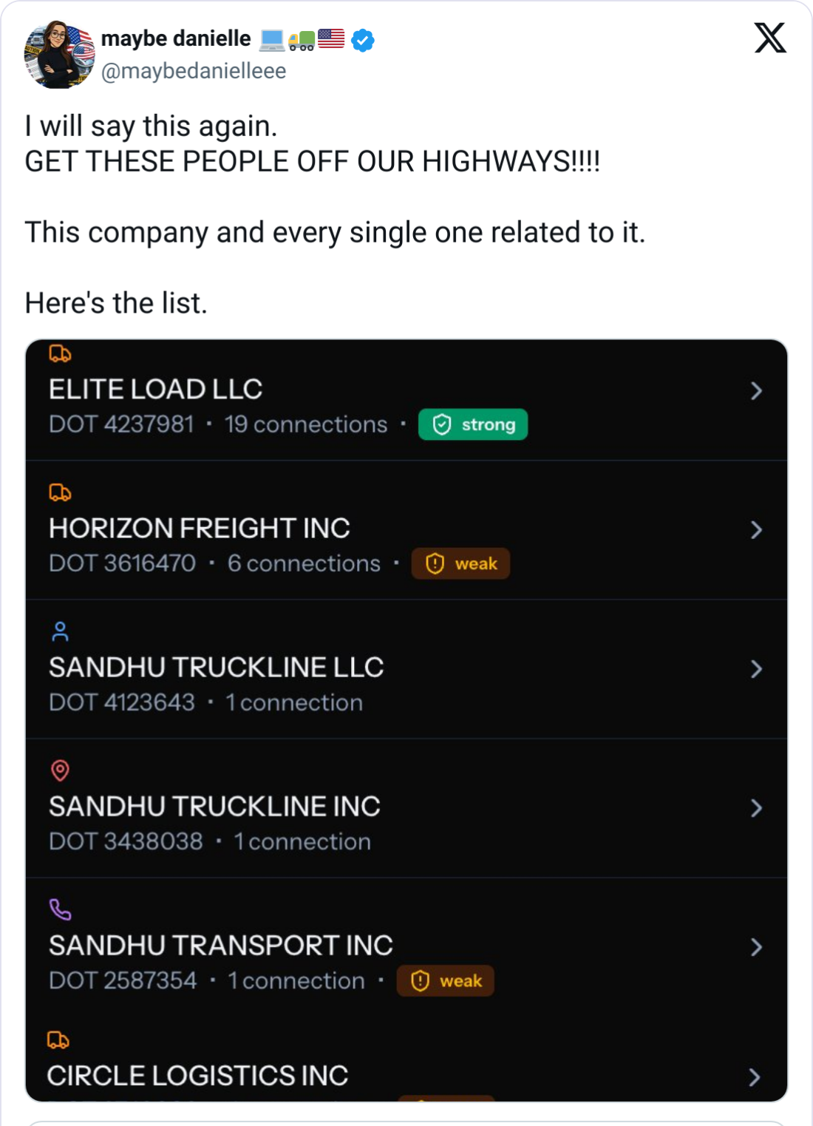Click the weak badge on HORIZON FREIGHT INC
The height and width of the screenshot is (1126, 813).
(x=460, y=563)
